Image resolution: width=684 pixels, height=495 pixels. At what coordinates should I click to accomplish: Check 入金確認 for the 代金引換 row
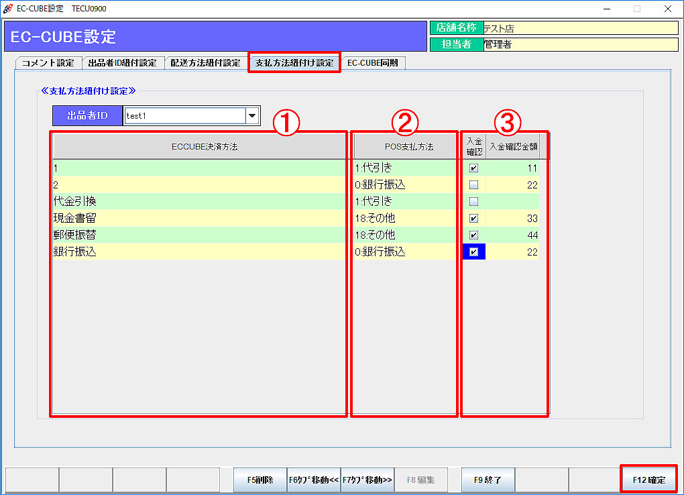(x=474, y=202)
